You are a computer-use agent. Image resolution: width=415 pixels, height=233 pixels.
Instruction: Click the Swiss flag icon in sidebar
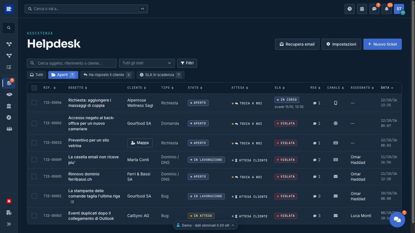coord(9,201)
